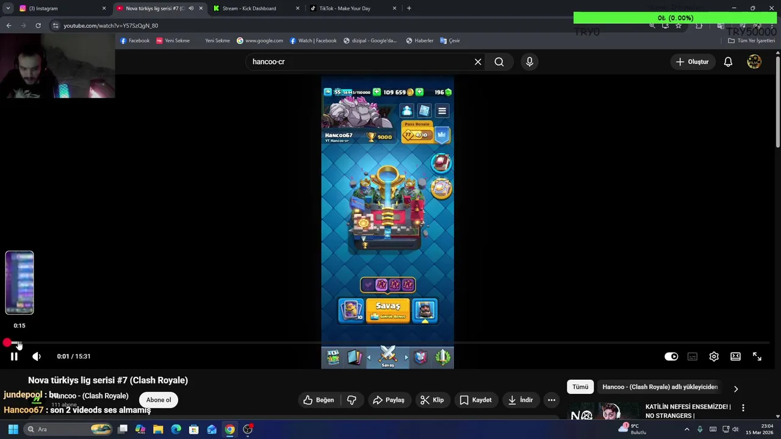
Task: Share the video via Paylaş
Action: pyautogui.click(x=389, y=400)
